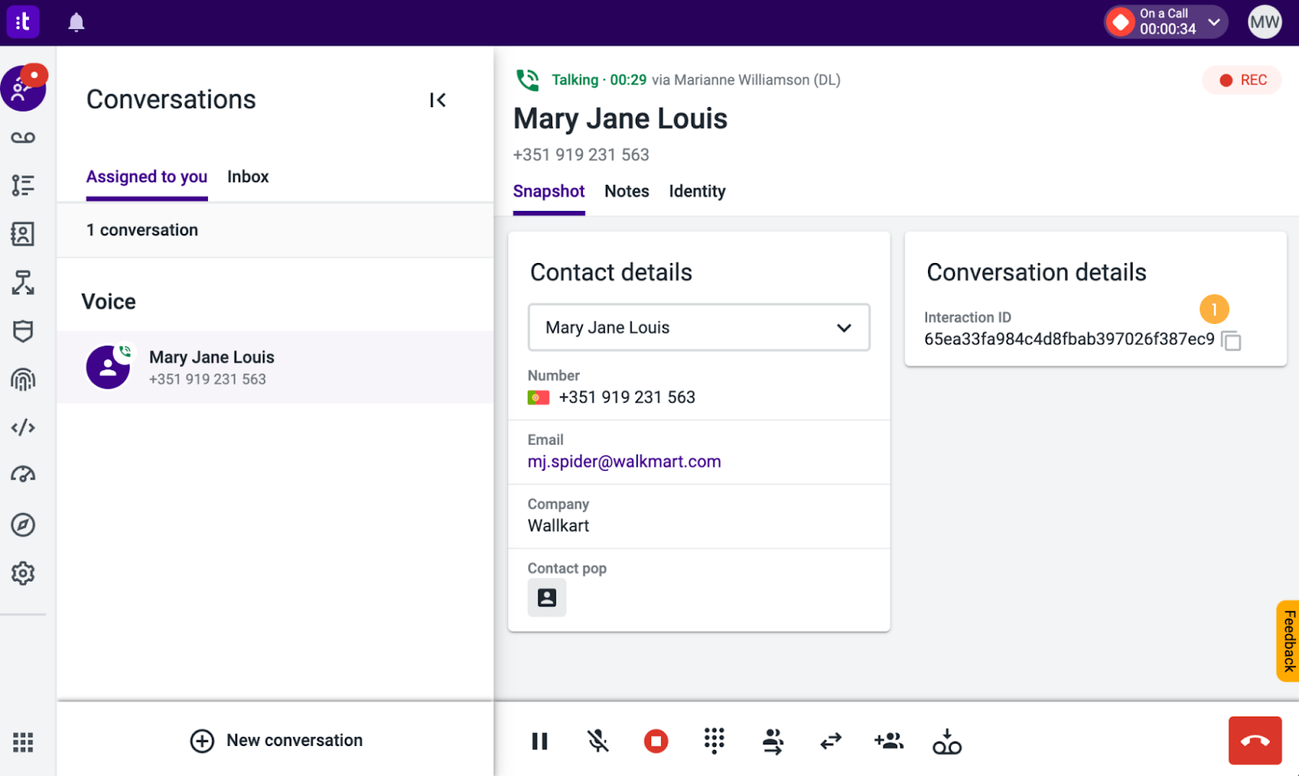Viewport: 1299px width, 776px height.
Task: Open the contacts icon in left sidebar
Action: pyautogui.click(x=23, y=234)
